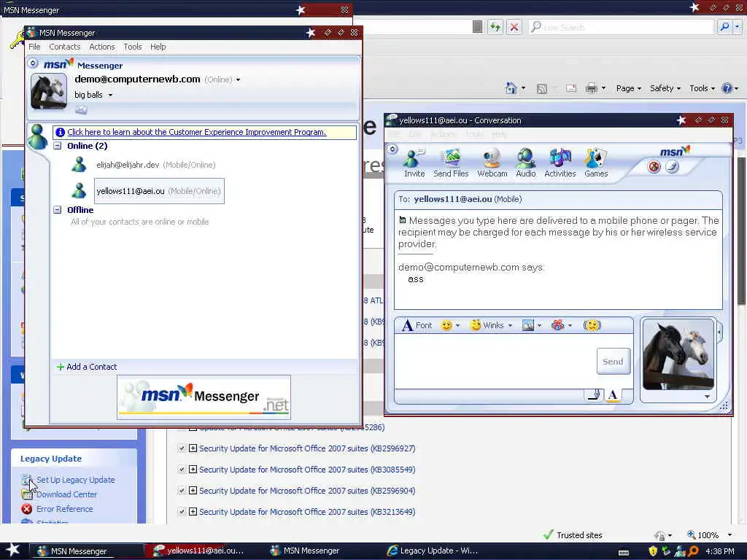Open the Download Center link
This screenshot has height=560, width=747.
tap(66, 494)
